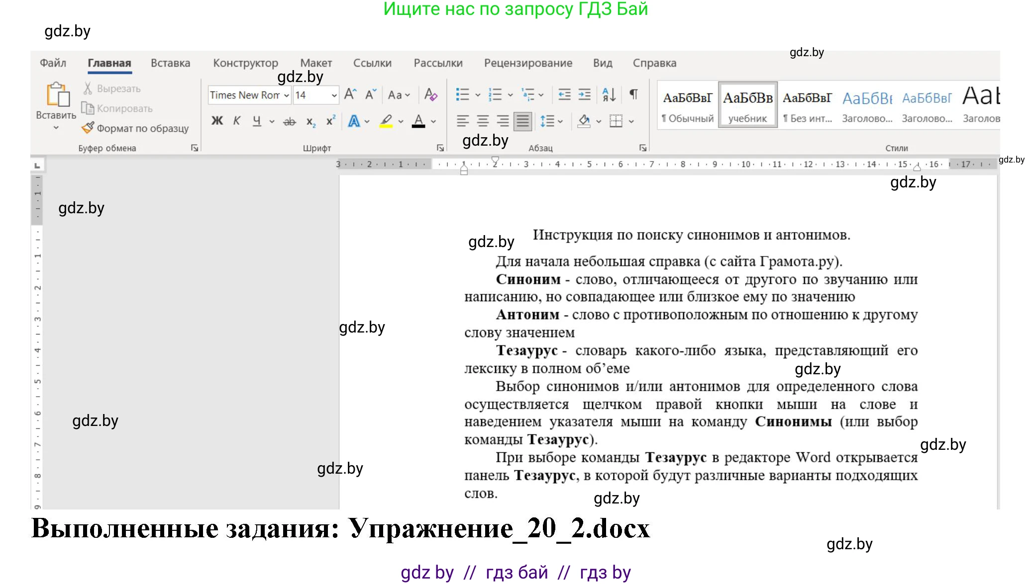This screenshot has height=584, width=1033.
Task: Toggle strikethrough formatting
Action: 289,121
